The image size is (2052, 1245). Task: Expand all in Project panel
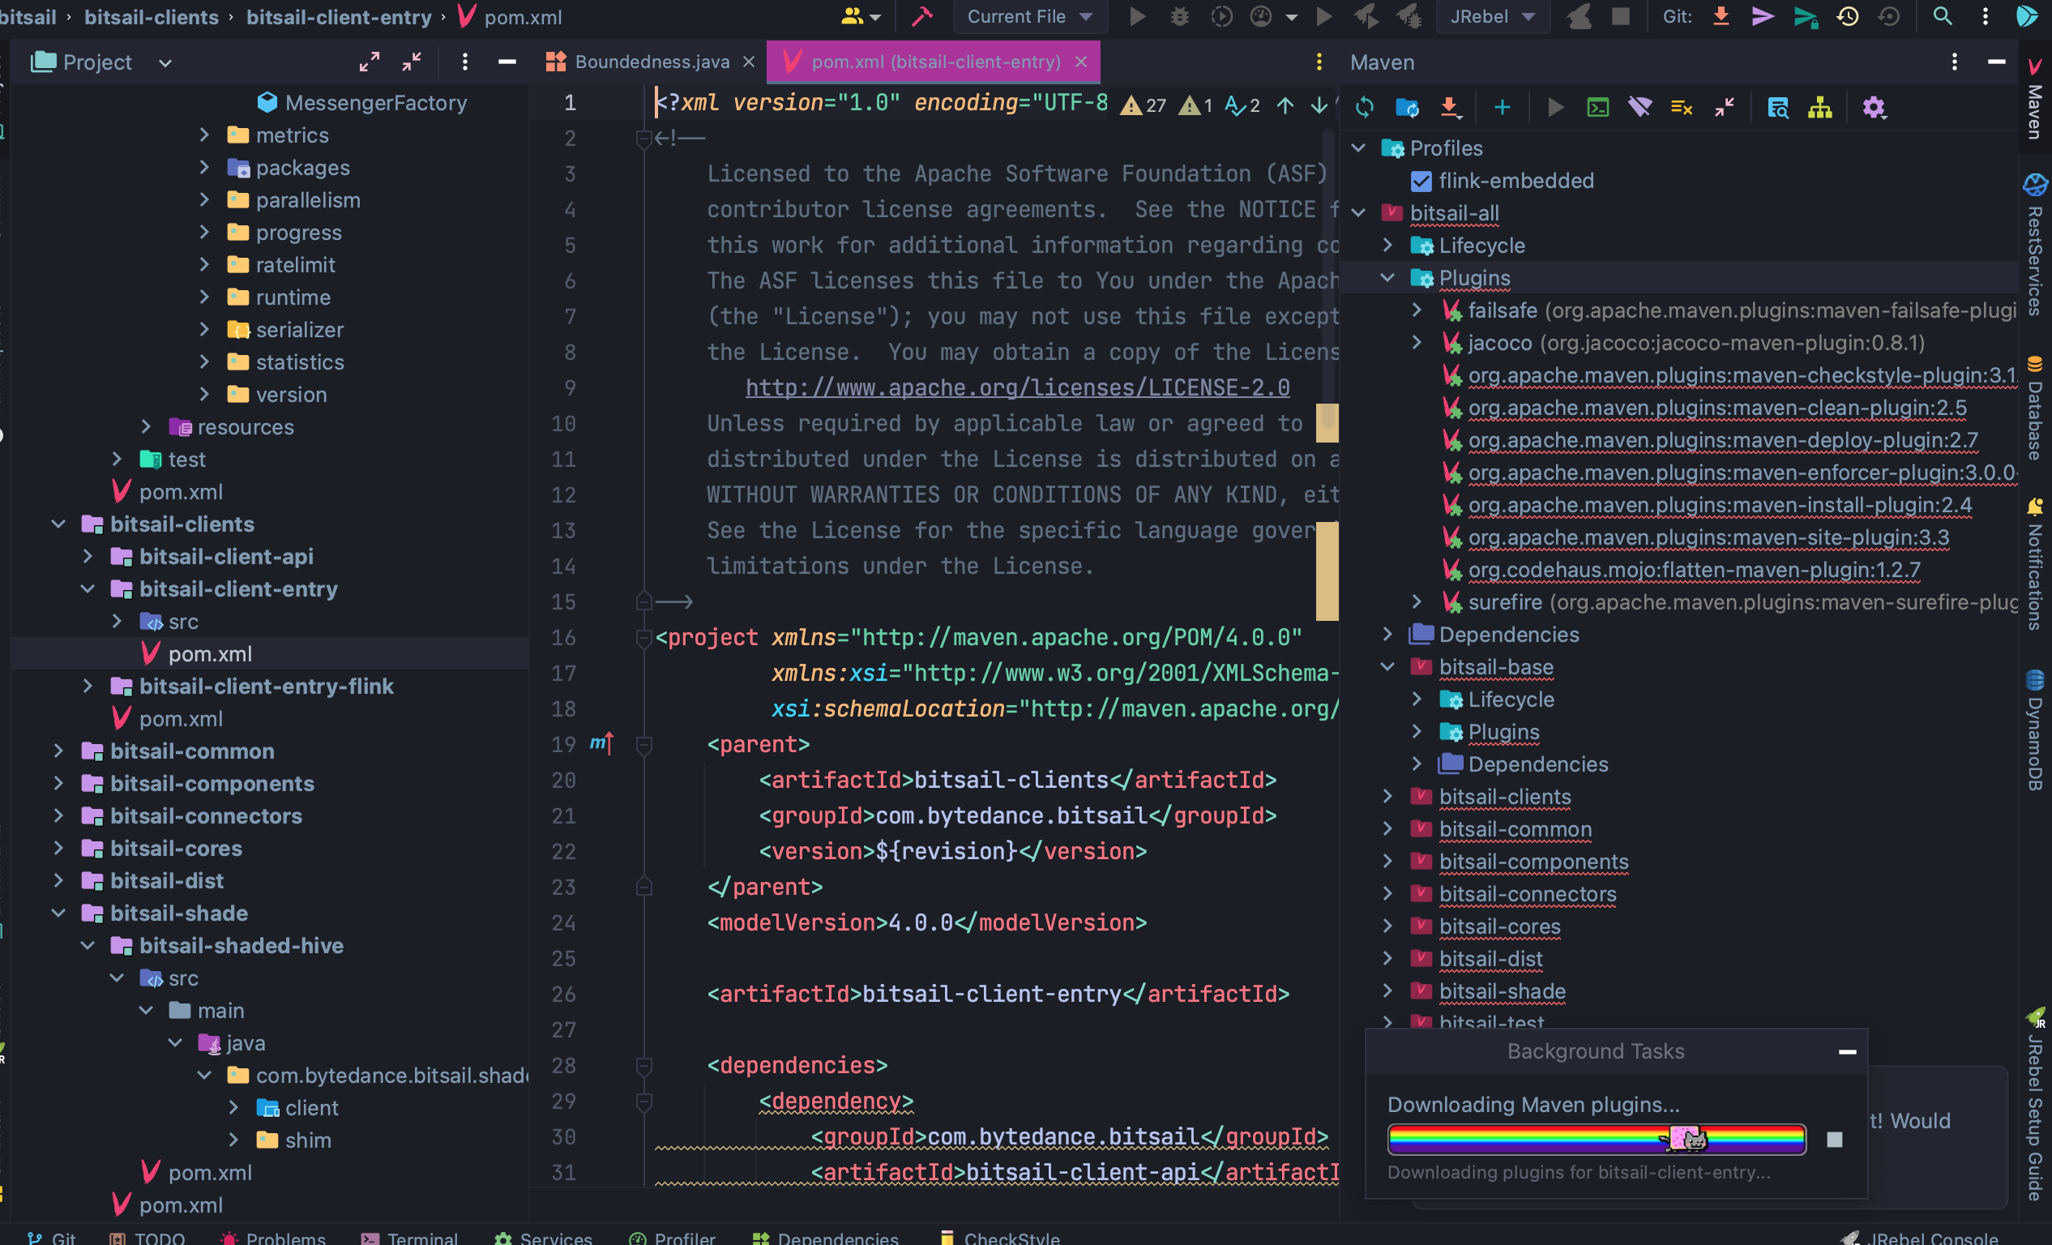(369, 62)
